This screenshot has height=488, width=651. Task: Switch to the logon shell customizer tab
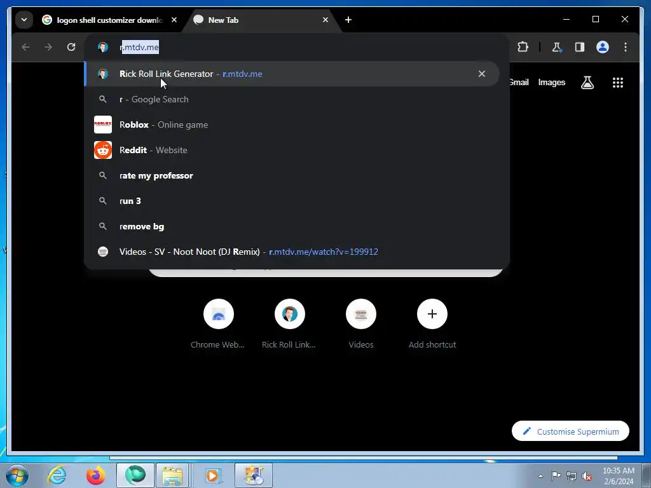109,20
